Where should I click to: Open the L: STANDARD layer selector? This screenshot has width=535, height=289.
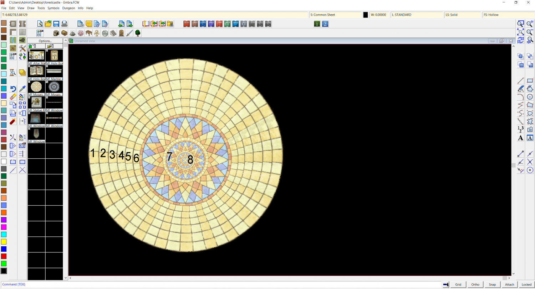pos(417,15)
